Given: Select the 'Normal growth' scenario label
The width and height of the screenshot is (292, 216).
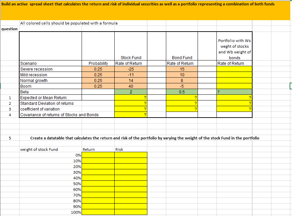Looking at the screenshot, I should (x=36, y=80).
